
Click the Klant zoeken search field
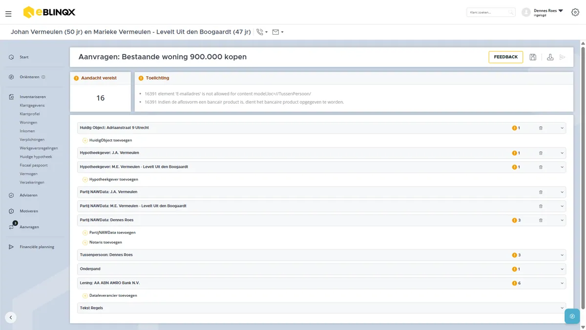(x=491, y=12)
